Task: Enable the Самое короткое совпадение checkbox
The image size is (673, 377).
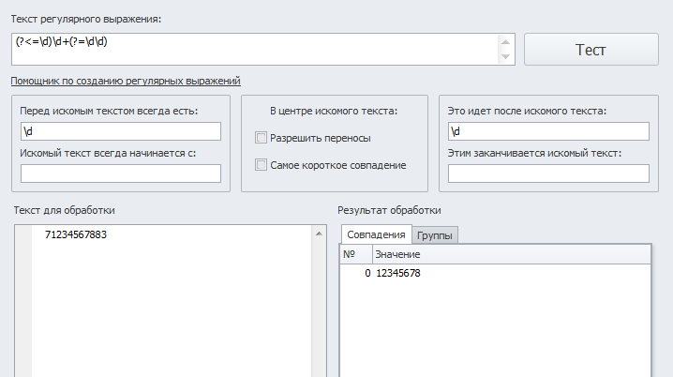Action: [261, 165]
